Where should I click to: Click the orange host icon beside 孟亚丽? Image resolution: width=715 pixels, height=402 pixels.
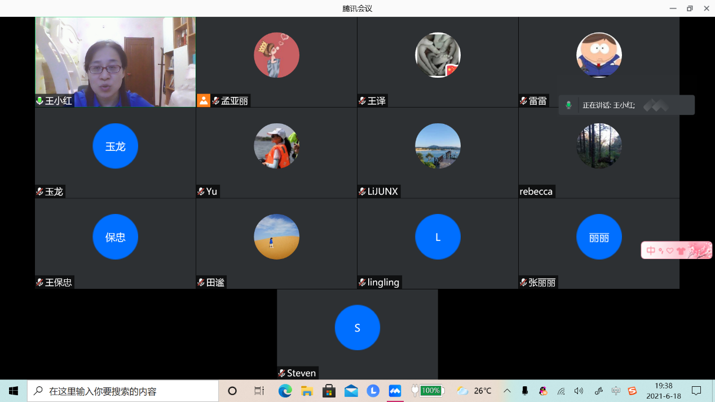tap(204, 101)
